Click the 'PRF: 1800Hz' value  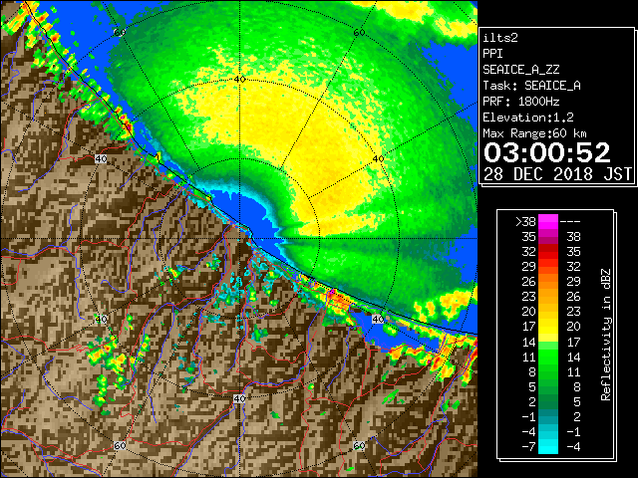click(x=521, y=102)
